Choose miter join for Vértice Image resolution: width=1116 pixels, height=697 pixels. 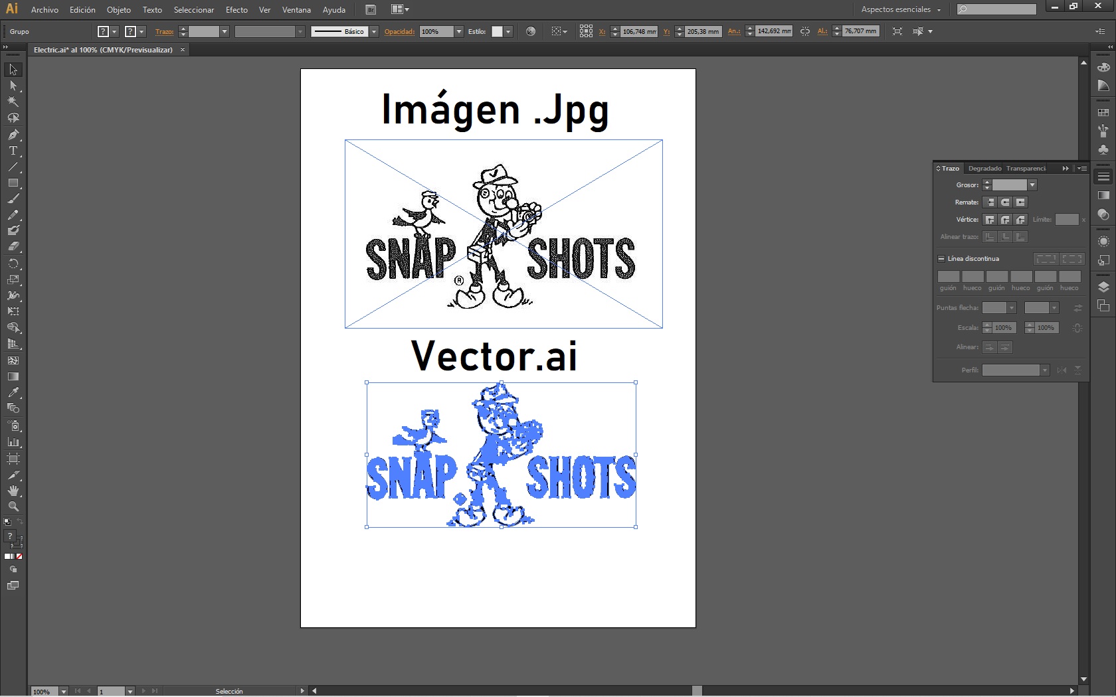990,220
